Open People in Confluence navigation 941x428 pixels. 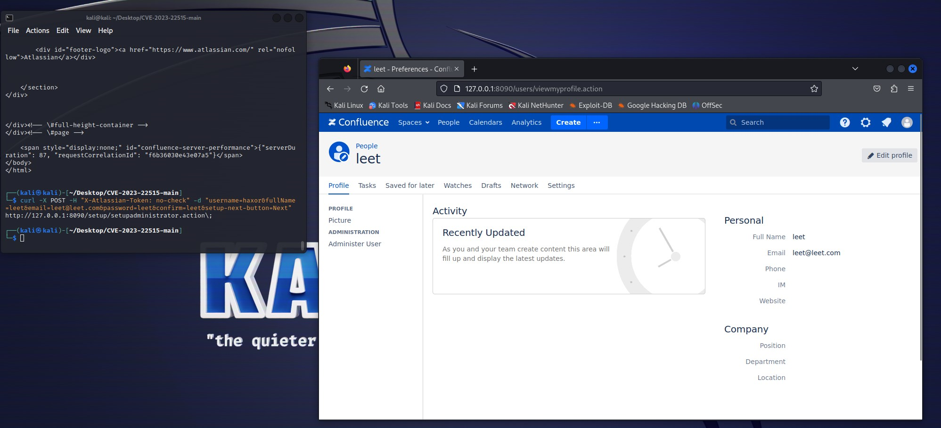point(449,122)
